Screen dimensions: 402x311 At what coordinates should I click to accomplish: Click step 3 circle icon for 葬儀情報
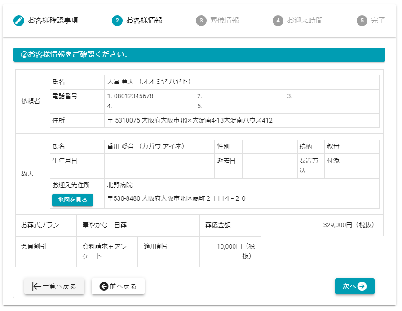click(x=201, y=21)
